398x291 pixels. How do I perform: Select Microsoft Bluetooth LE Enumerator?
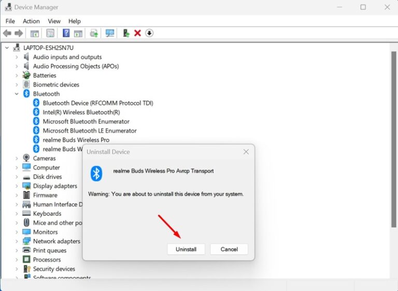click(89, 130)
